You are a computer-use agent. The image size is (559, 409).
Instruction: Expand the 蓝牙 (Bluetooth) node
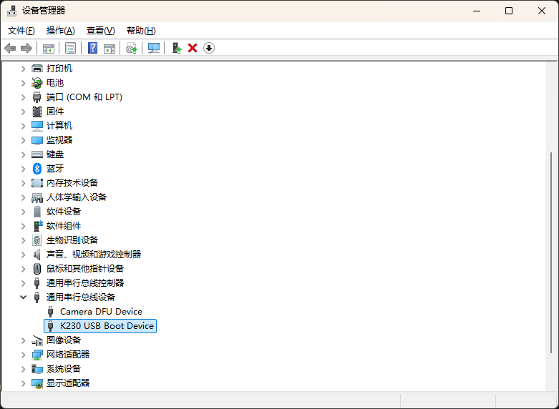[23, 169]
